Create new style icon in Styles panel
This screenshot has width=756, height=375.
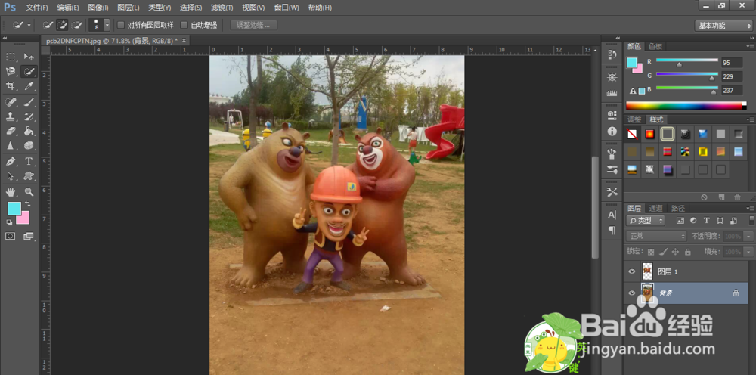point(721,197)
